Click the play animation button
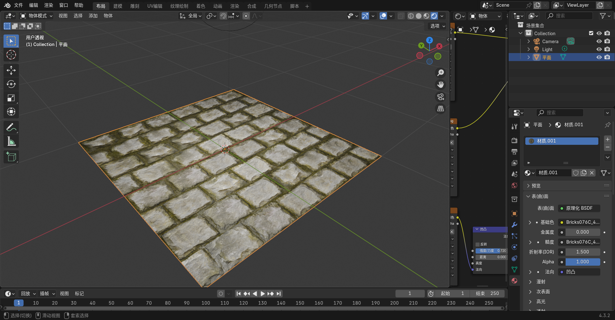 (263, 293)
